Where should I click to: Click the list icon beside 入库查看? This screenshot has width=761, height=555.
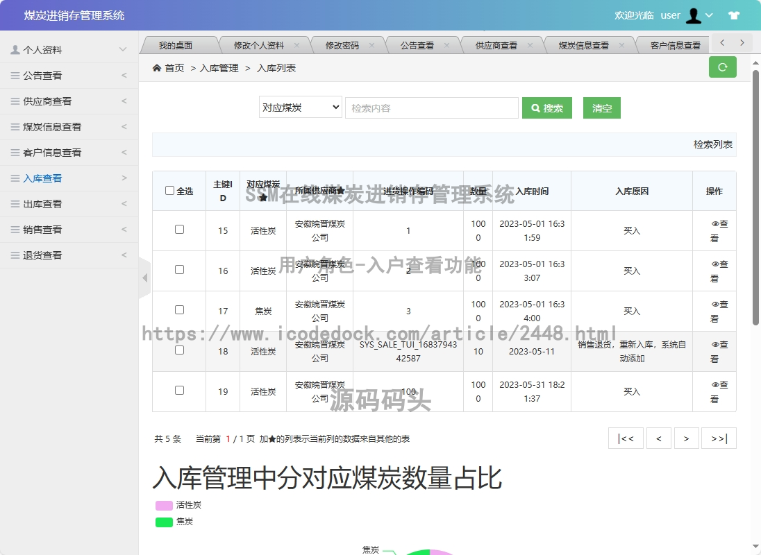(x=15, y=178)
